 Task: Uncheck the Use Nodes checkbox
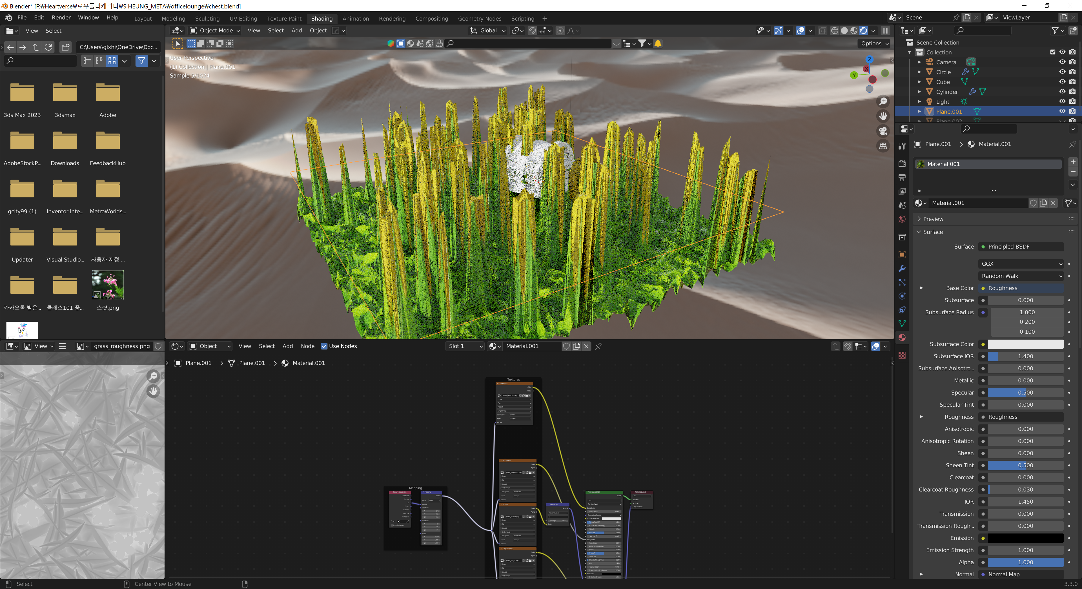coord(324,346)
